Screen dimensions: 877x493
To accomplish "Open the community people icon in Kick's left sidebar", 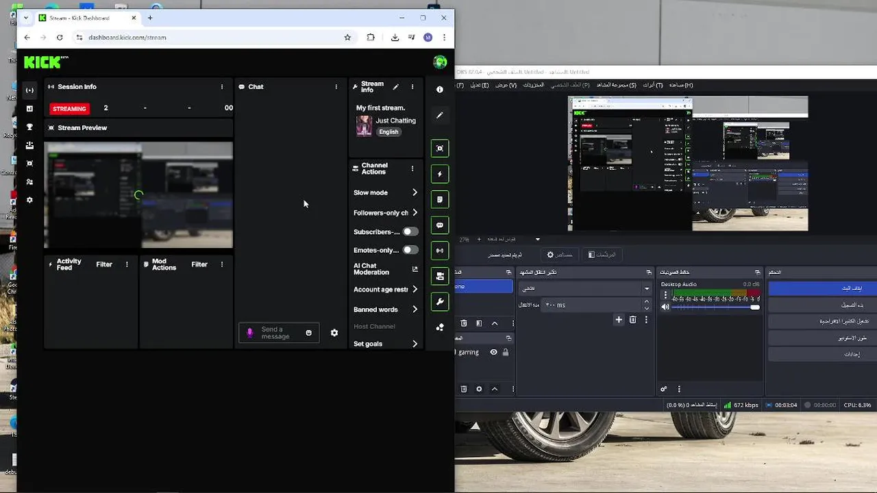I will (29, 182).
